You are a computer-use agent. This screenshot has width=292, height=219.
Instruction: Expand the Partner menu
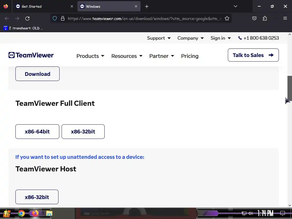click(162, 56)
